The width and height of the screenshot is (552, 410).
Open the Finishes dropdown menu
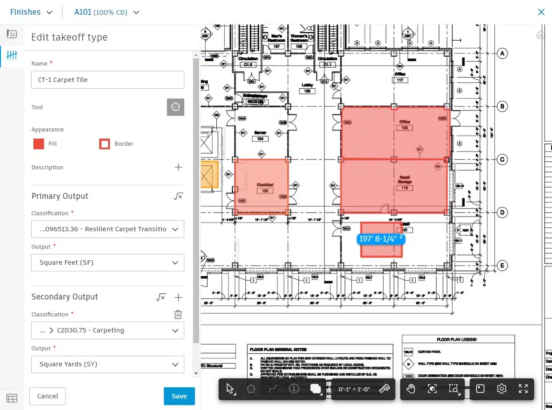(x=30, y=12)
